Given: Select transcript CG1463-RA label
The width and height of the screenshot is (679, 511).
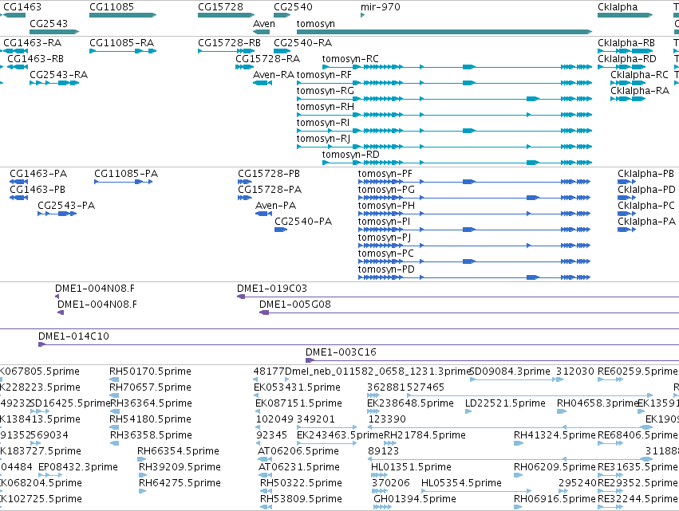Looking at the screenshot, I should tap(33, 43).
